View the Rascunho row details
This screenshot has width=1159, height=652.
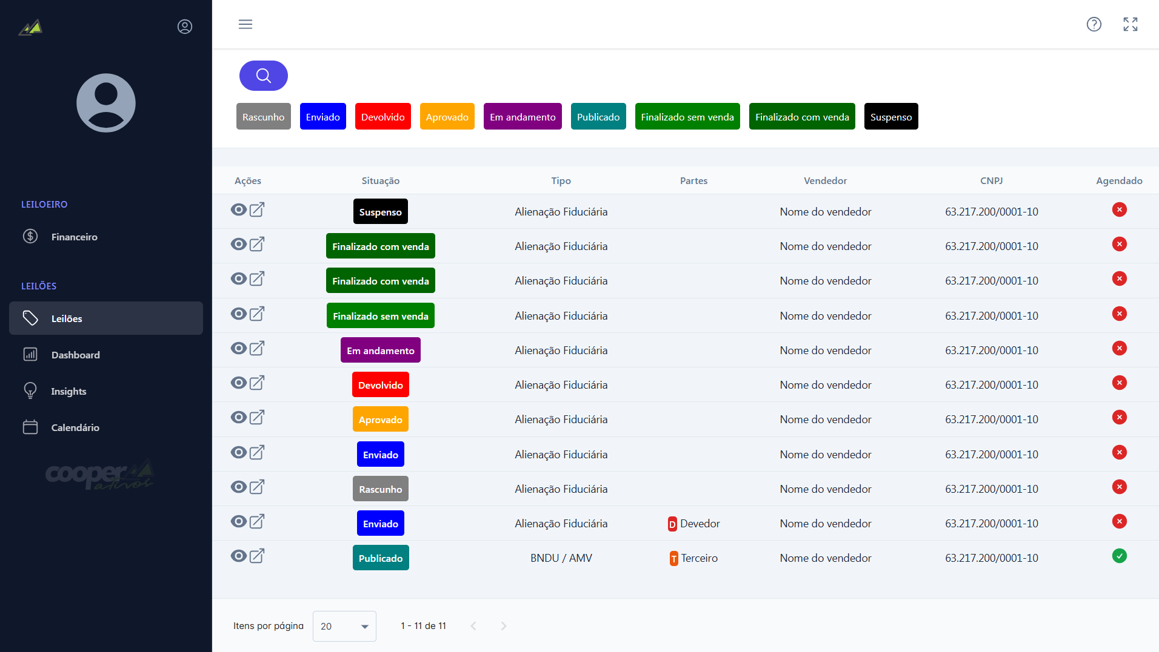(239, 487)
